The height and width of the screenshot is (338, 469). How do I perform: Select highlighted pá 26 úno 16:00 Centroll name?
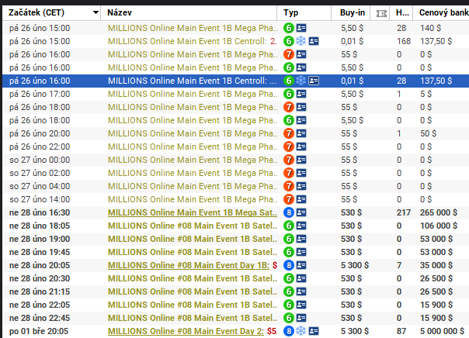(192, 81)
